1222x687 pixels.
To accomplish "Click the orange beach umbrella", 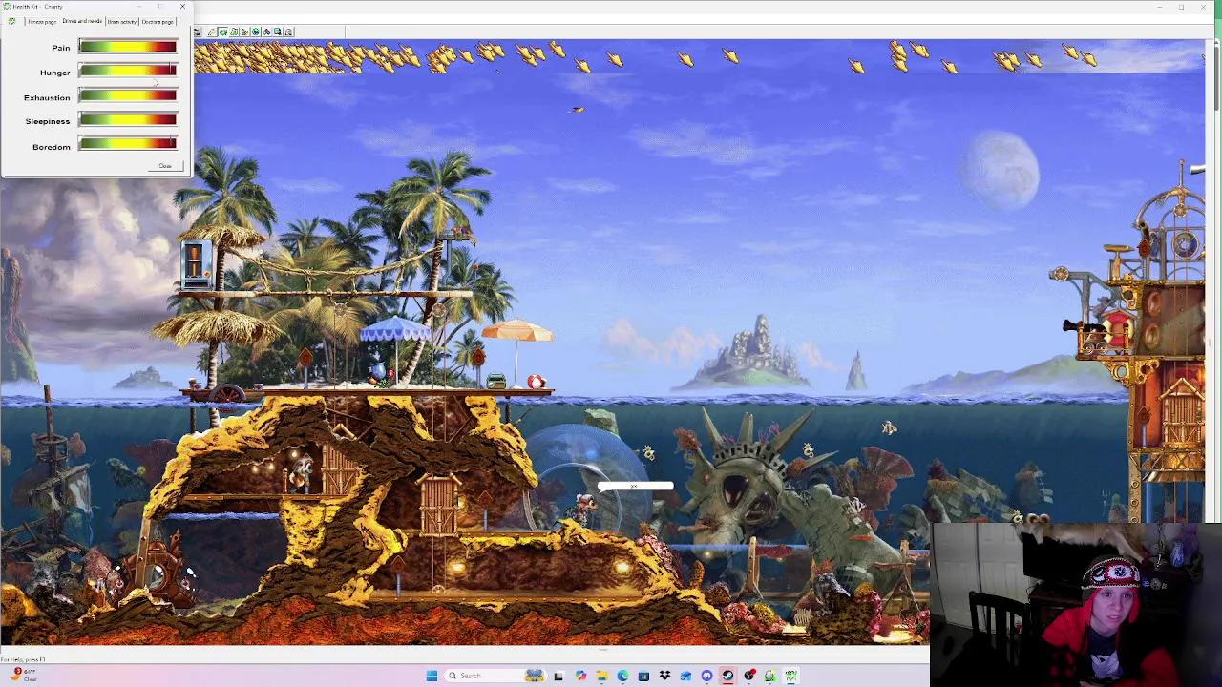I will (516, 331).
